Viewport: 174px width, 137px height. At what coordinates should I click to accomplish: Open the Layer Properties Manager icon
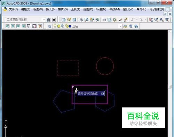coord(49,26)
